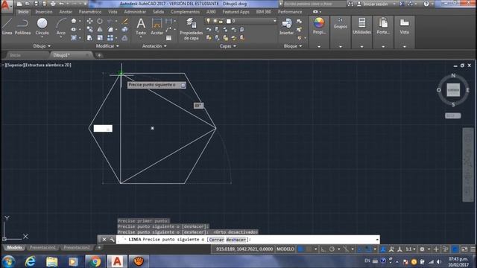Click the ViewCube top face
477x268 pixels.
click(x=453, y=90)
